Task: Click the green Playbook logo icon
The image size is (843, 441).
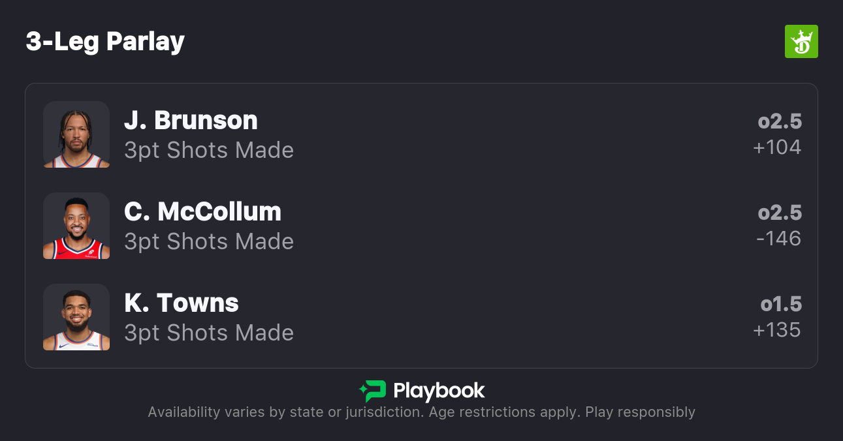Action: click(373, 391)
